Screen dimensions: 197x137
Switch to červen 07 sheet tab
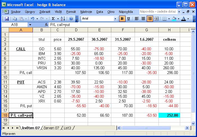pyautogui.click(x=51, y=128)
